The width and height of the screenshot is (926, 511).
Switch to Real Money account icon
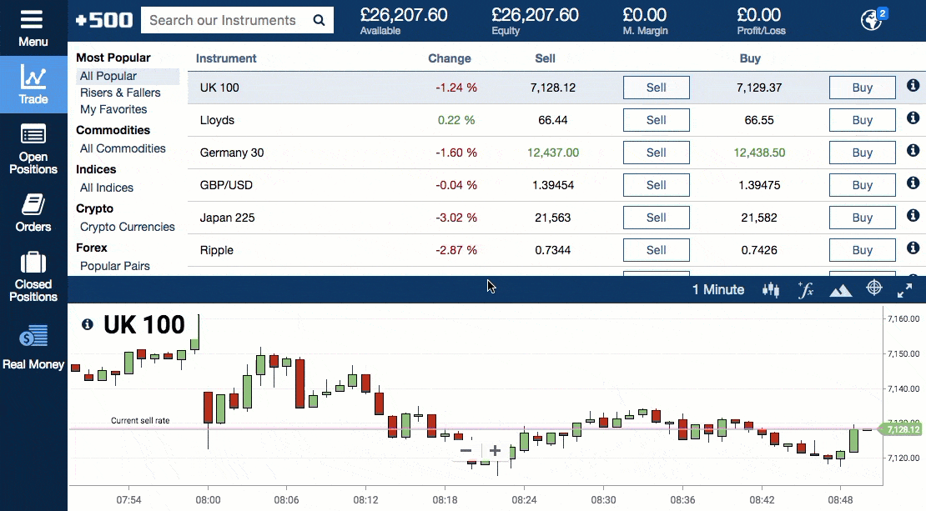tap(33, 336)
